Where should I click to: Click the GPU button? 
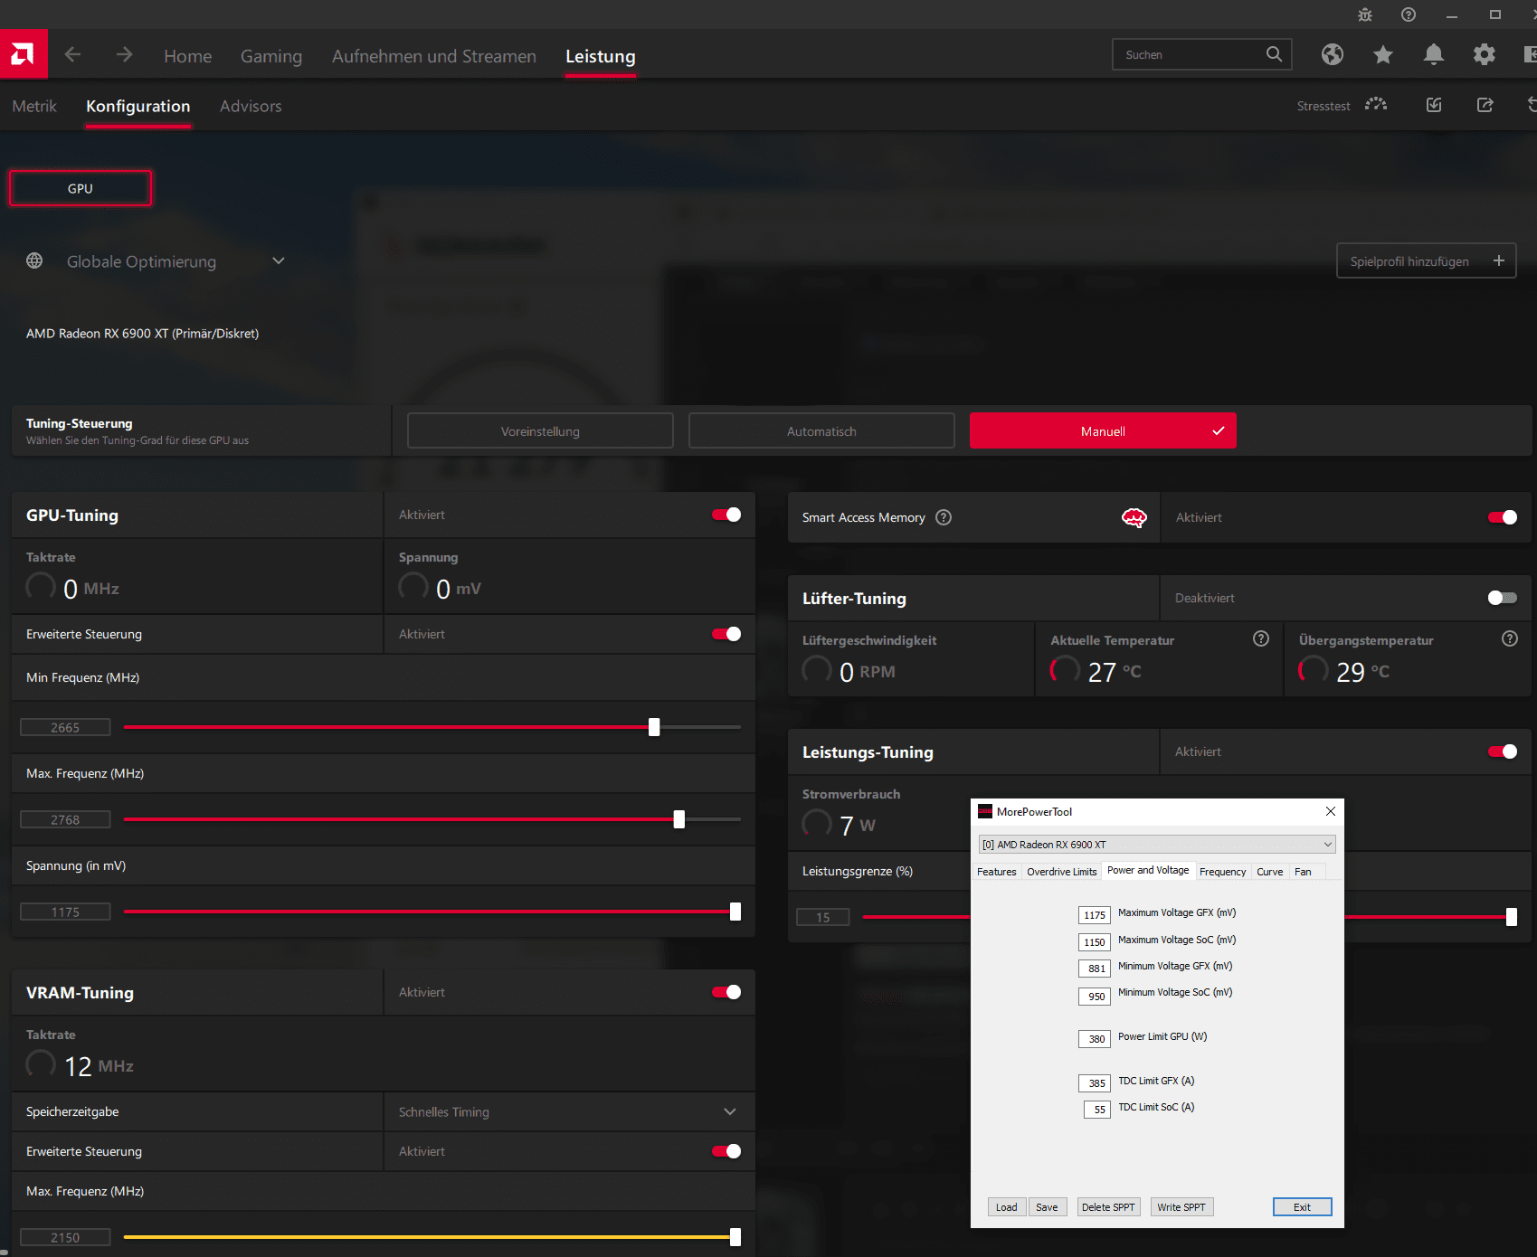coord(81,188)
